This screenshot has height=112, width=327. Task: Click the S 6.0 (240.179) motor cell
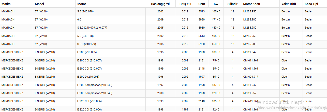pyautogui.click(x=88, y=44)
